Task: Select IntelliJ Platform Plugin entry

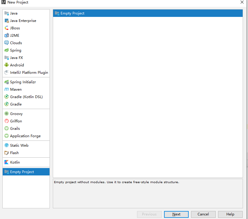Action: click(26, 72)
